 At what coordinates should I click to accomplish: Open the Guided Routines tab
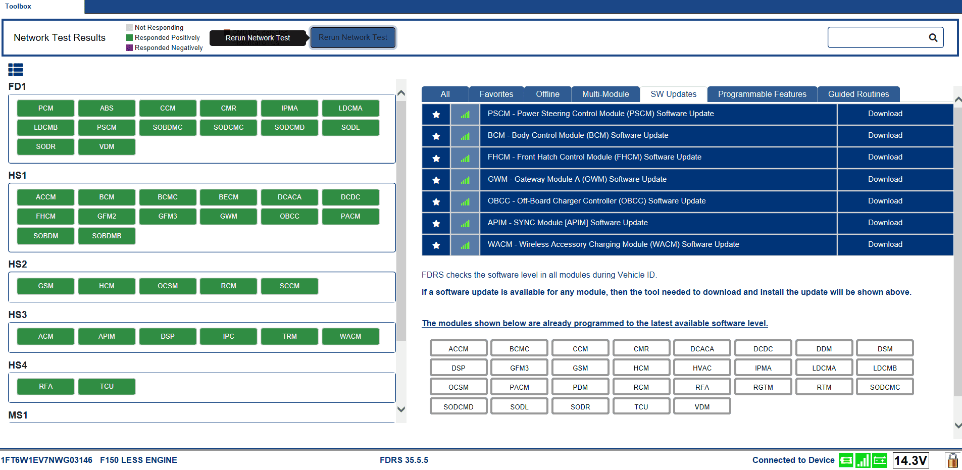pos(858,94)
